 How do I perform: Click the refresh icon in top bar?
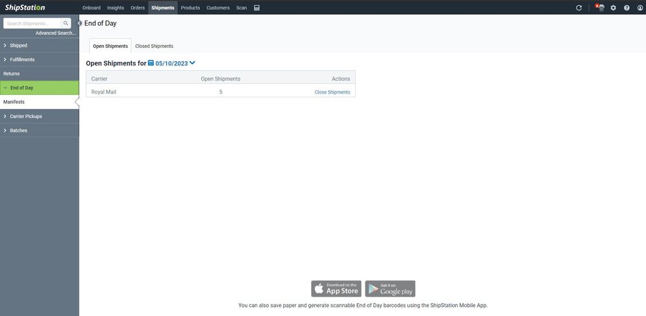pos(579,8)
